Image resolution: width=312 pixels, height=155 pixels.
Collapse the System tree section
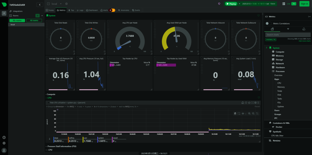point(266,48)
